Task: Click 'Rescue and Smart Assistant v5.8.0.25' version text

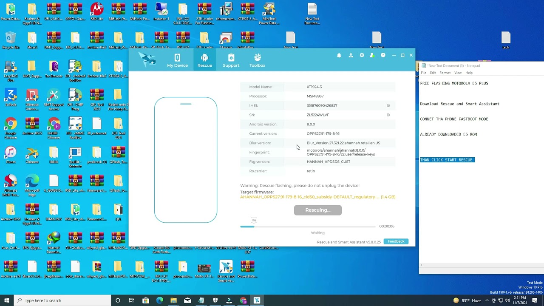Action: [349, 242]
